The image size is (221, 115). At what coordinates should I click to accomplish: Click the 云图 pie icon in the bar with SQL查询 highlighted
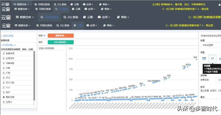coord(73,9)
